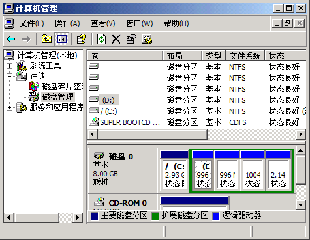310x240 pixels.
Task: Click the 布局 column header
Action: pyautogui.click(x=182, y=56)
